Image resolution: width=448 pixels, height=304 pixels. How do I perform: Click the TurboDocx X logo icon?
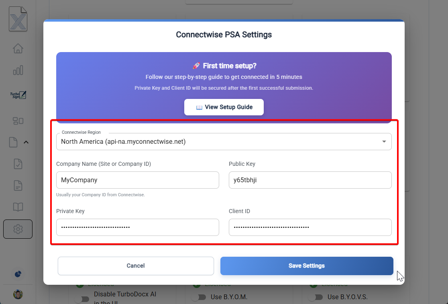[18, 19]
